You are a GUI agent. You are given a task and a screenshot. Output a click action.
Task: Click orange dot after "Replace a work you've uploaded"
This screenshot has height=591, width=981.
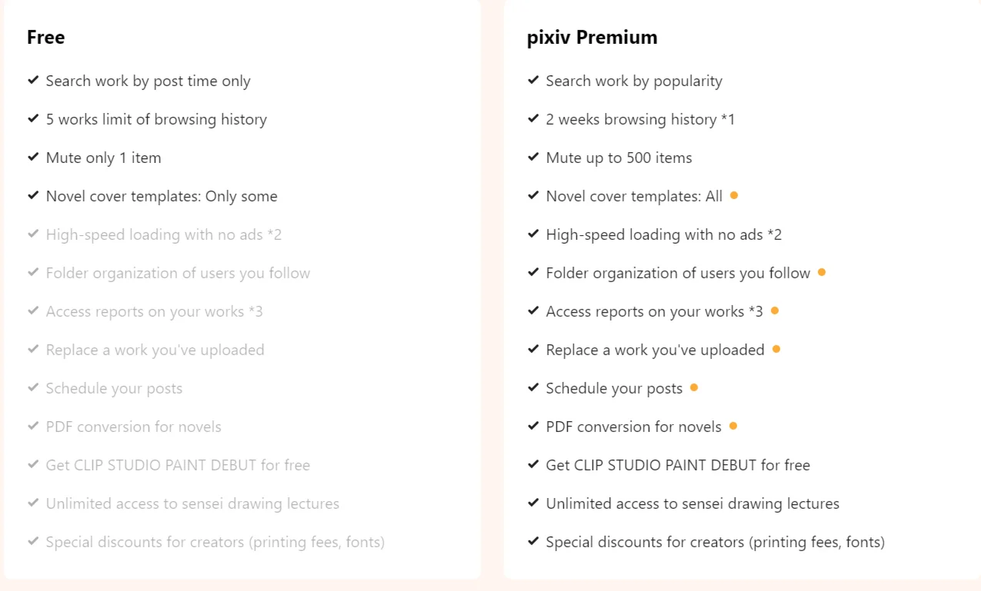click(776, 349)
